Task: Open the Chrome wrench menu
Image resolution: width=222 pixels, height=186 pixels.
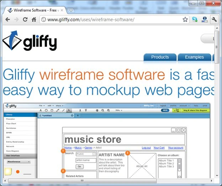Action: 214,19
